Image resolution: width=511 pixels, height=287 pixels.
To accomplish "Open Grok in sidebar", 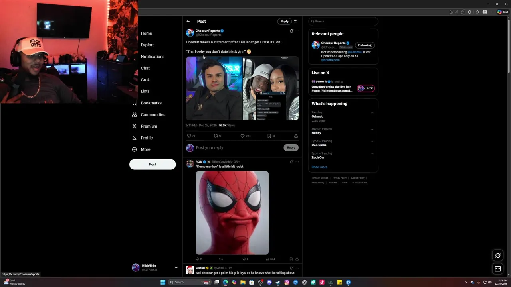I will pyautogui.click(x=145, y=80).
